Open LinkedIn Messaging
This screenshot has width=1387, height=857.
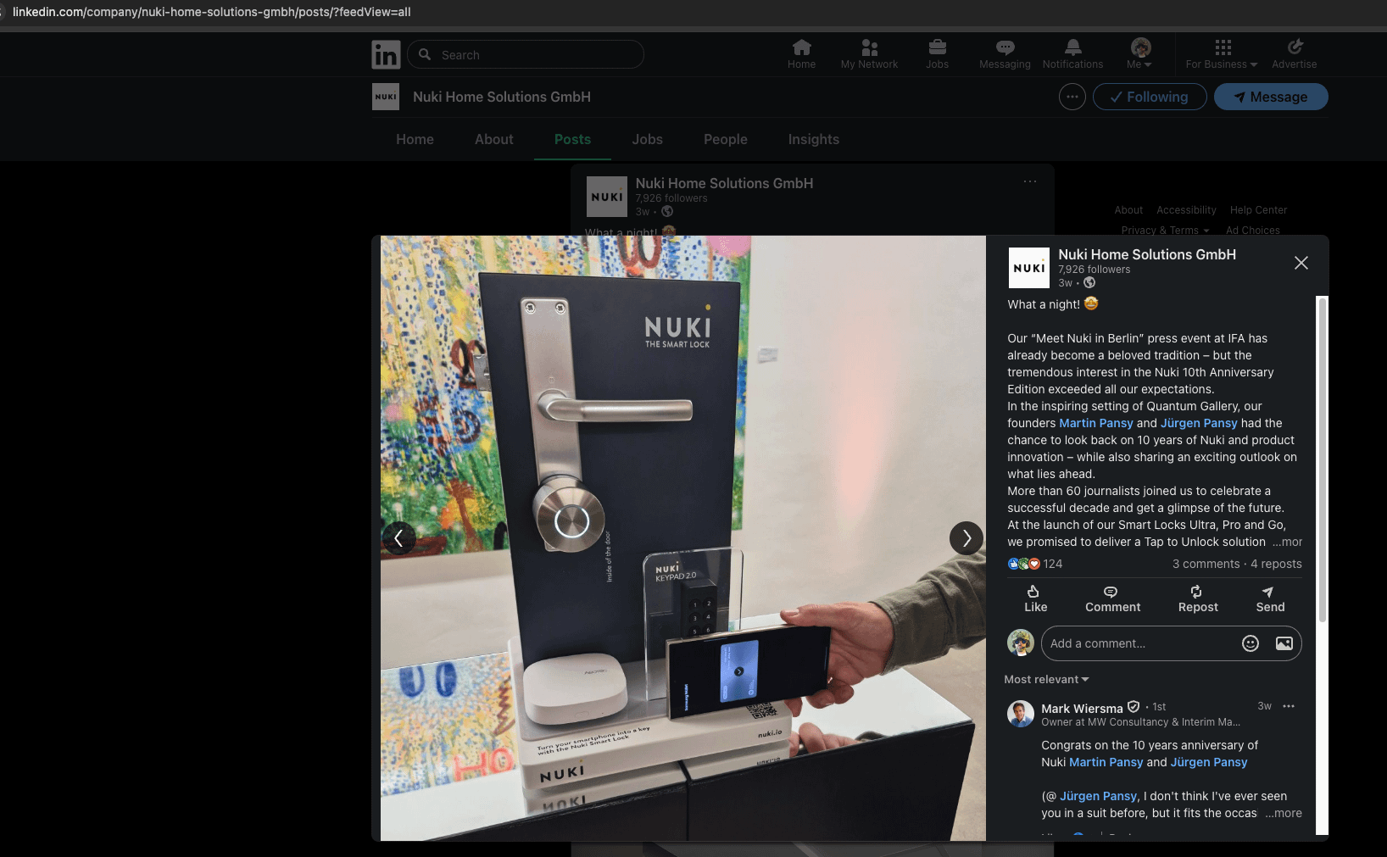point(1005,53)
